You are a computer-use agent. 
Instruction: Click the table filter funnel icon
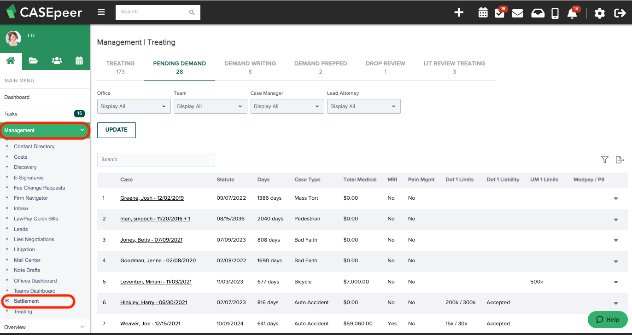(x=605, y=160)
